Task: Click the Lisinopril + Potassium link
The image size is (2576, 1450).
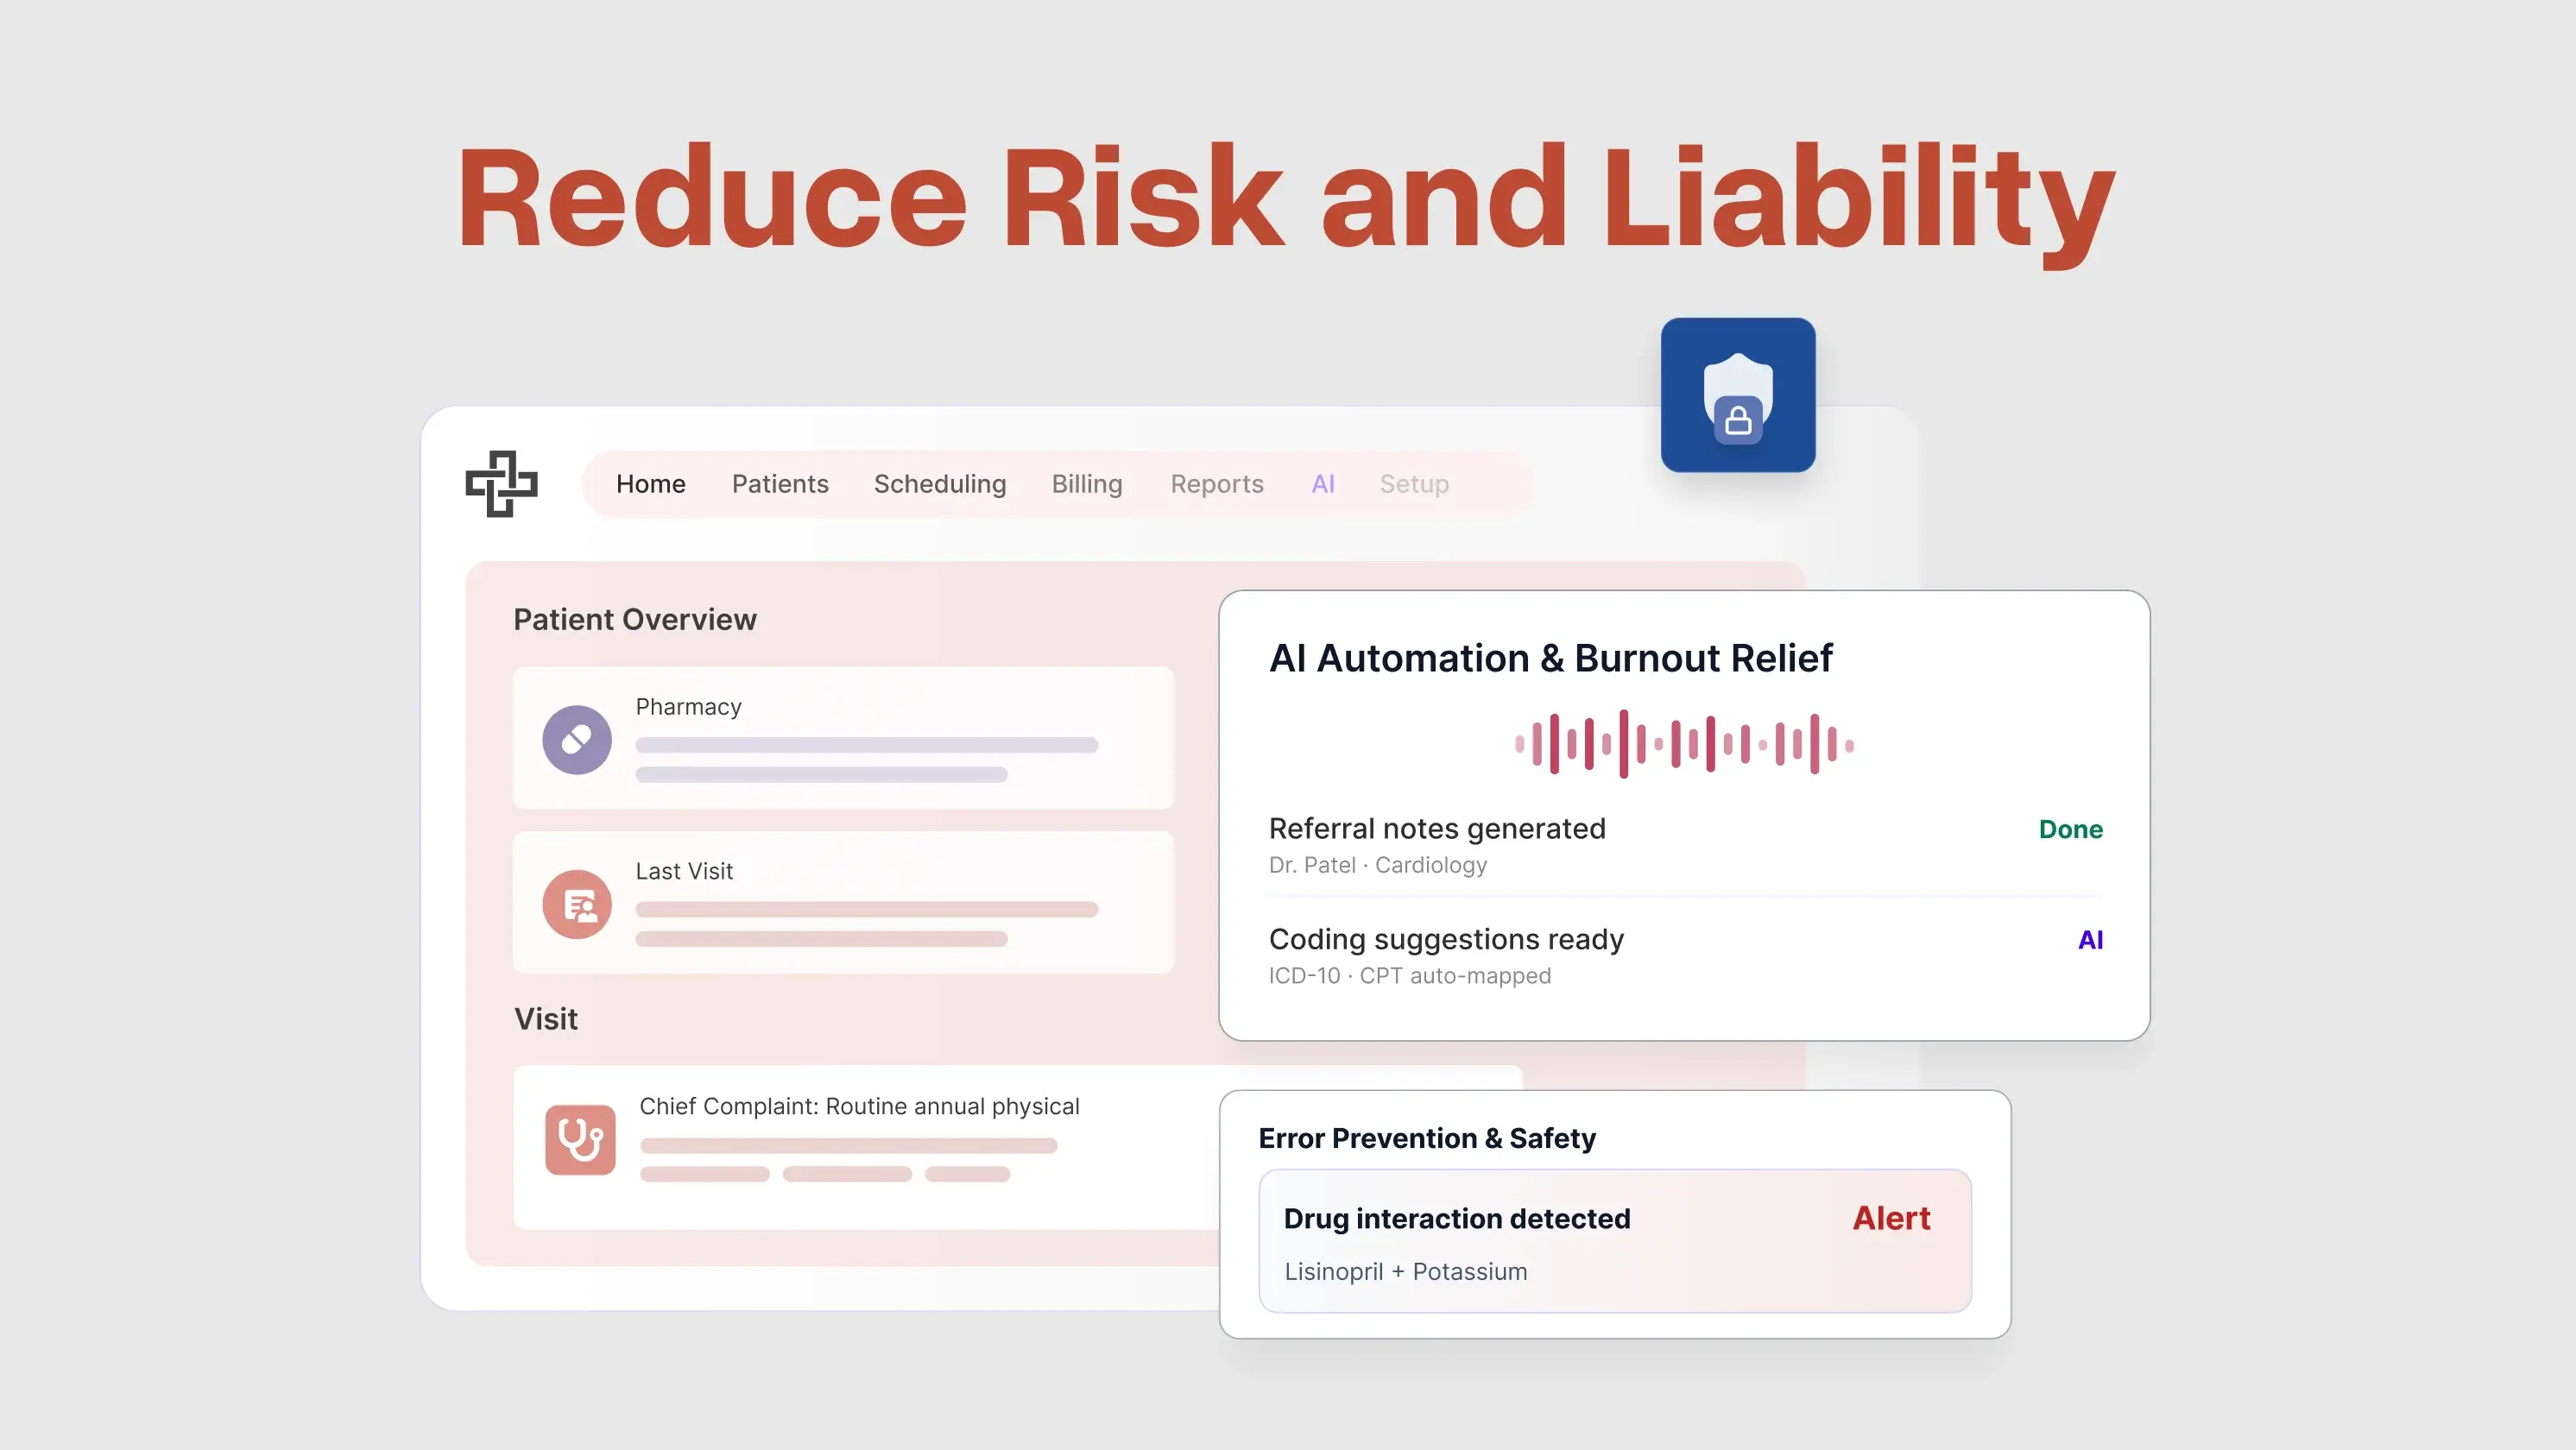Action: click(x=1405, y=1271)
